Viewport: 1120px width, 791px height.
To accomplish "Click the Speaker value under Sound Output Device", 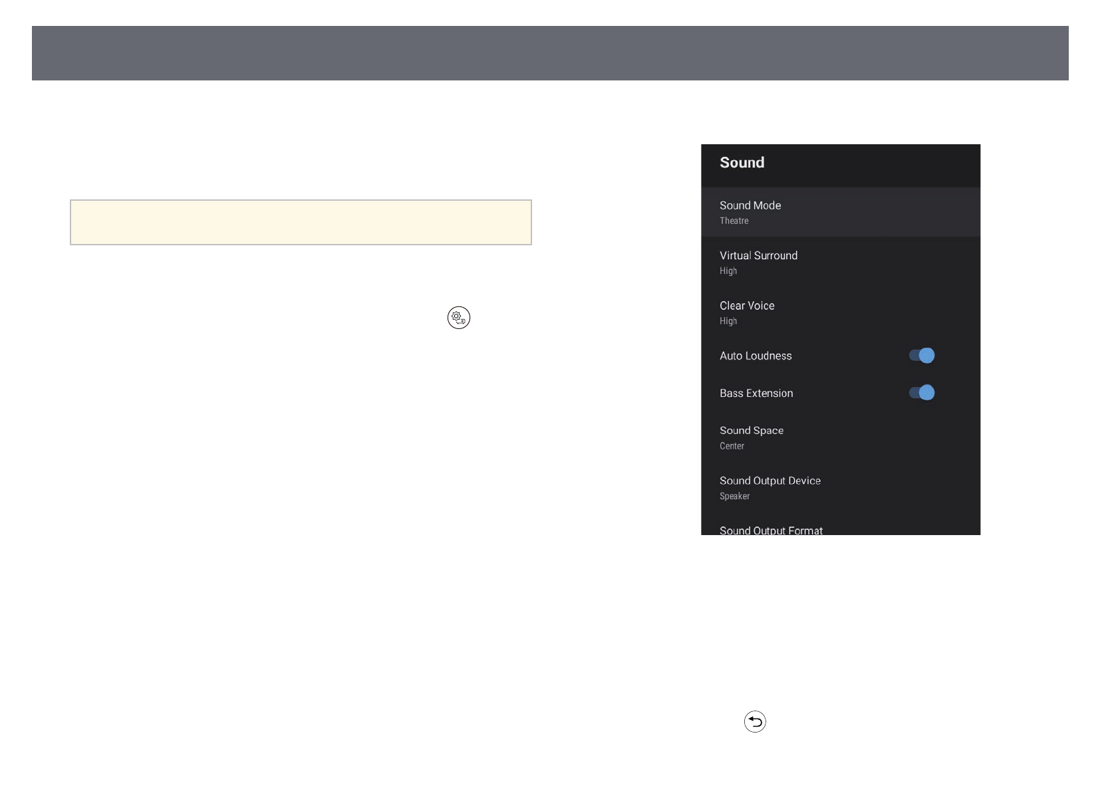I will tap(734, 497).
